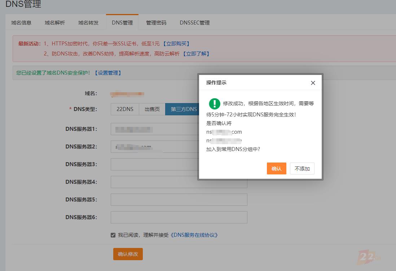Click 确认 button in the dialog

[276, 169]
